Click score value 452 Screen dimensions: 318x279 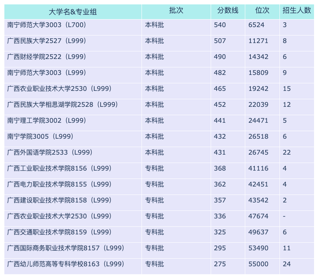(x=220, y=104)
